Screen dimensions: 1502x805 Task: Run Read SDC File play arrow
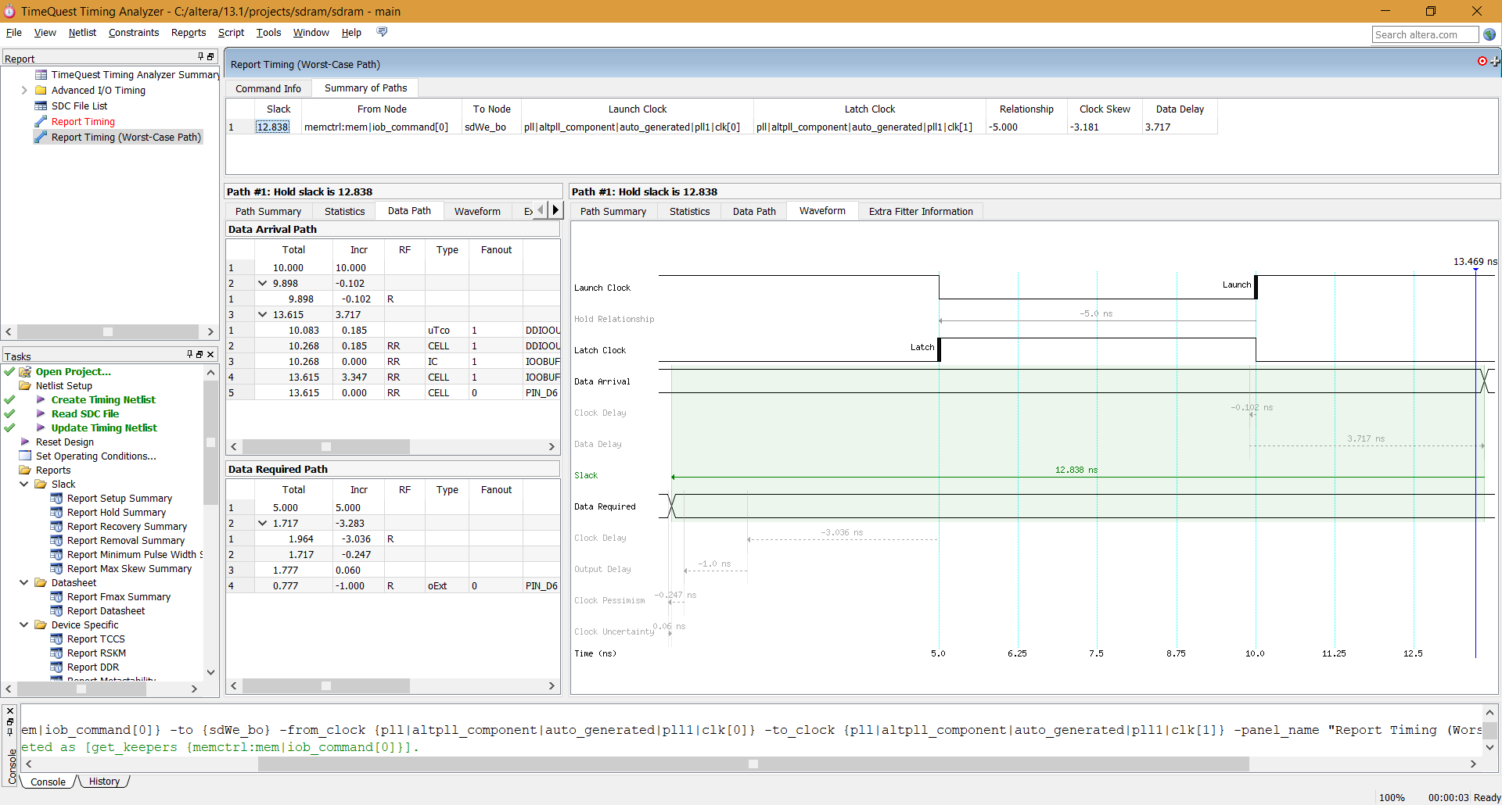click(41, 414)
